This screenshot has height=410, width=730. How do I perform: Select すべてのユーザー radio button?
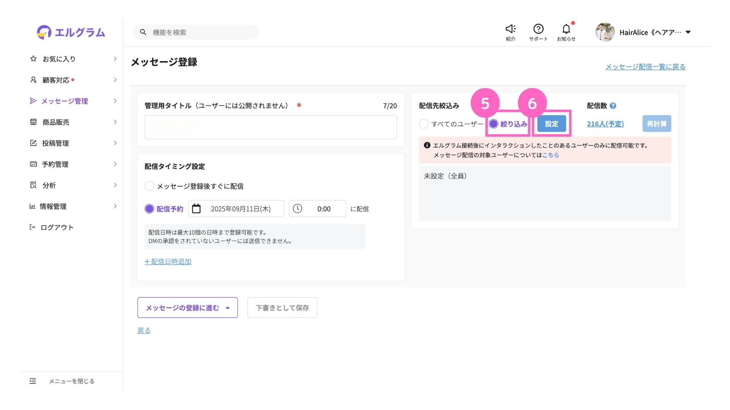pos(424,124)
